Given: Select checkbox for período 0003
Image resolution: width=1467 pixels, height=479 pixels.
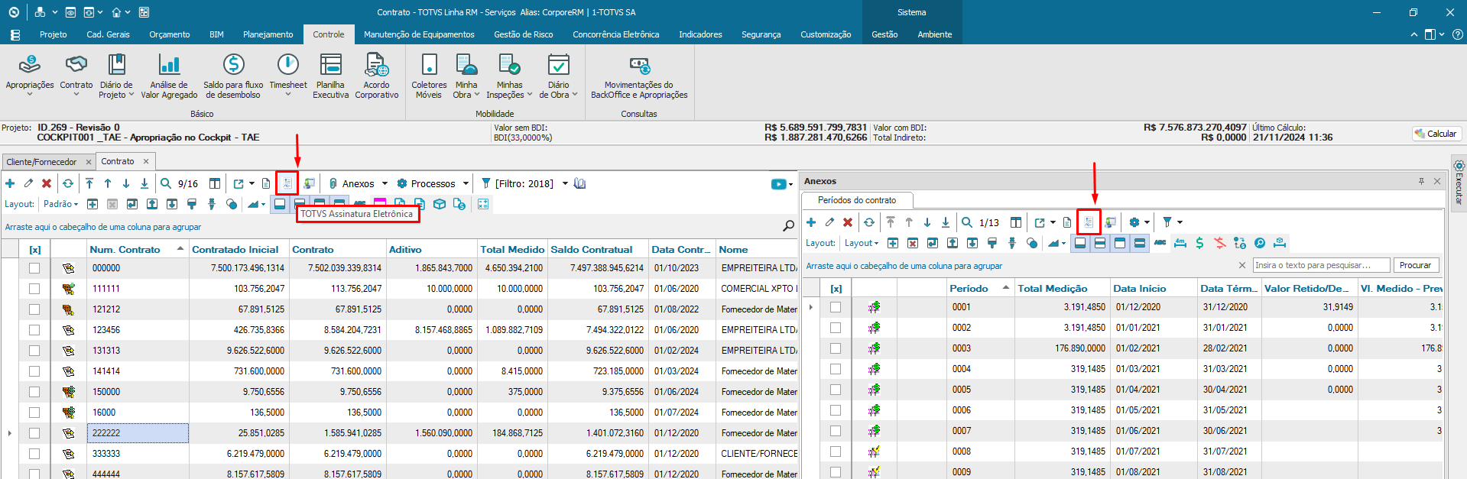Looking at the screenshot, I should point(836,348).
